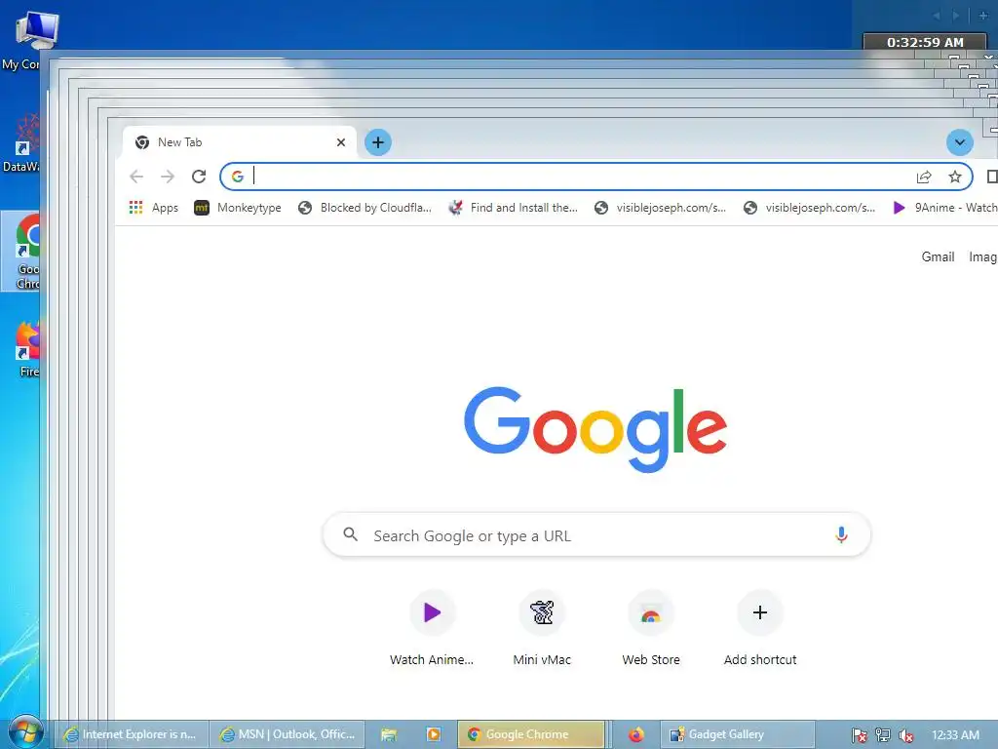Open the Apps bookmarks shortcut

click(153, 208)
